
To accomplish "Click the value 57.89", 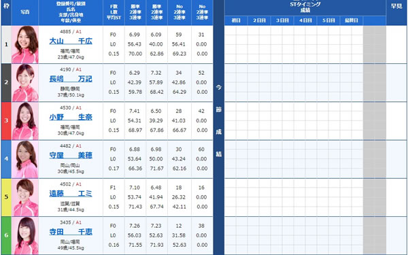I will [156, 82].
